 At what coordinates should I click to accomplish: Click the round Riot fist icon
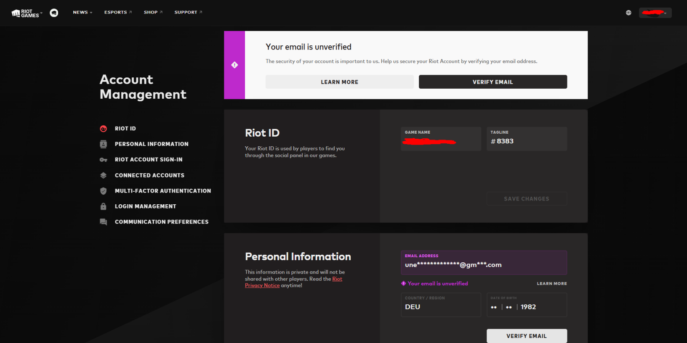(x=54, y=13)
